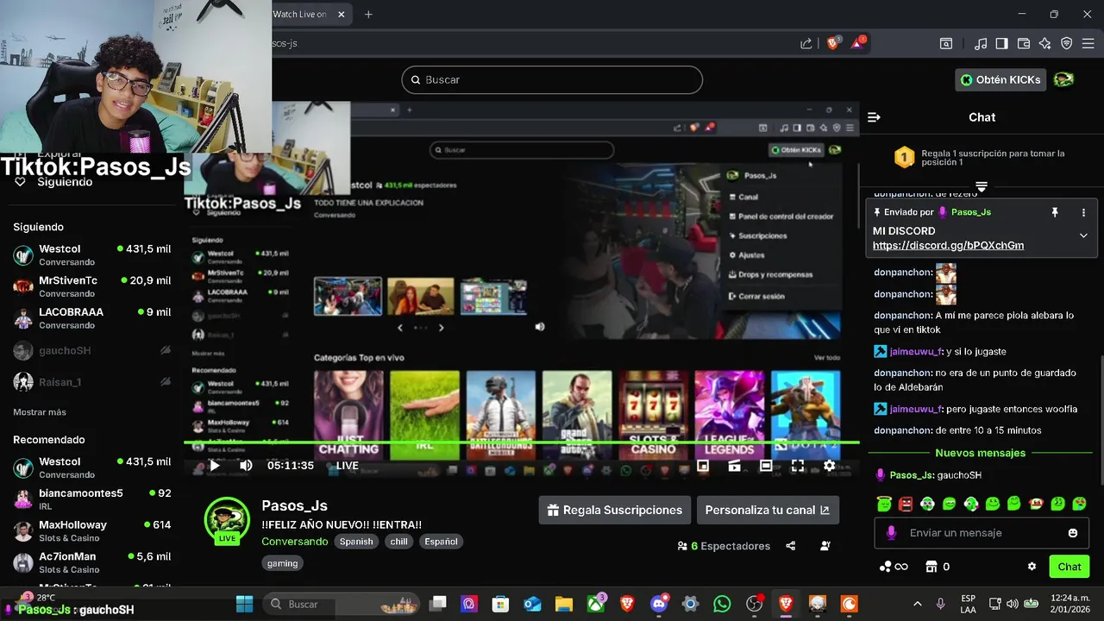Open Brave Leo AI sparkle icon
Image resolution: width=1104 pixels, height=621 pixels.
[1045, 43]
